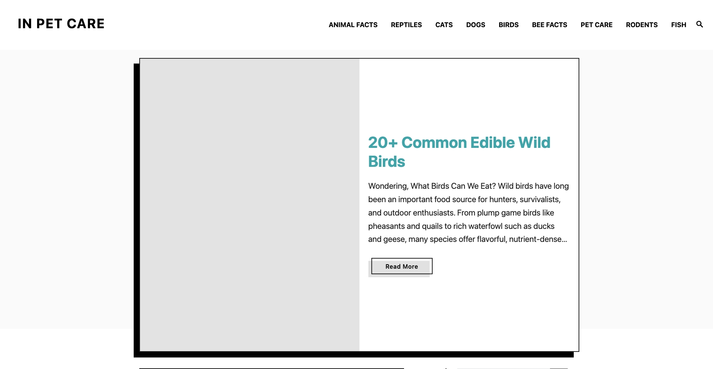Open the RODENTS category
Screen dimensions: 713x369
click(x=642, y=25)
